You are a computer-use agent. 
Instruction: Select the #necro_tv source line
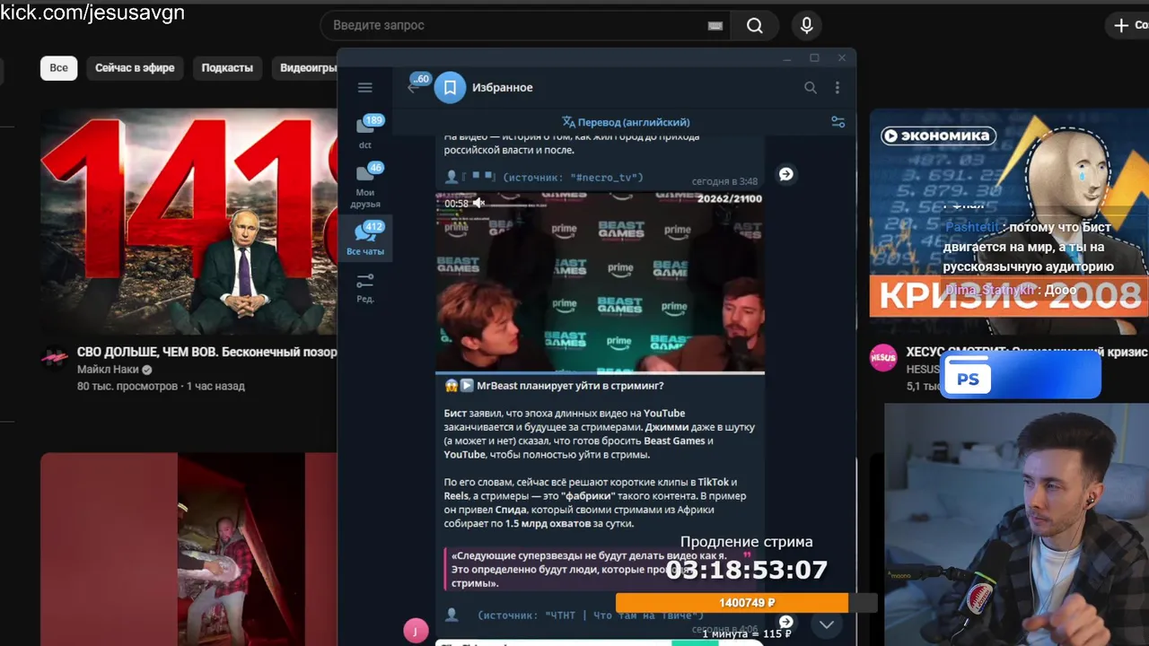tap(573, 178)
